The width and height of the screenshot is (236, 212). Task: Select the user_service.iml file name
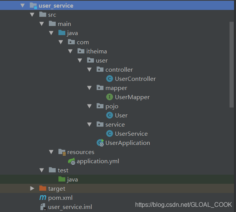(x=70, y=207)
